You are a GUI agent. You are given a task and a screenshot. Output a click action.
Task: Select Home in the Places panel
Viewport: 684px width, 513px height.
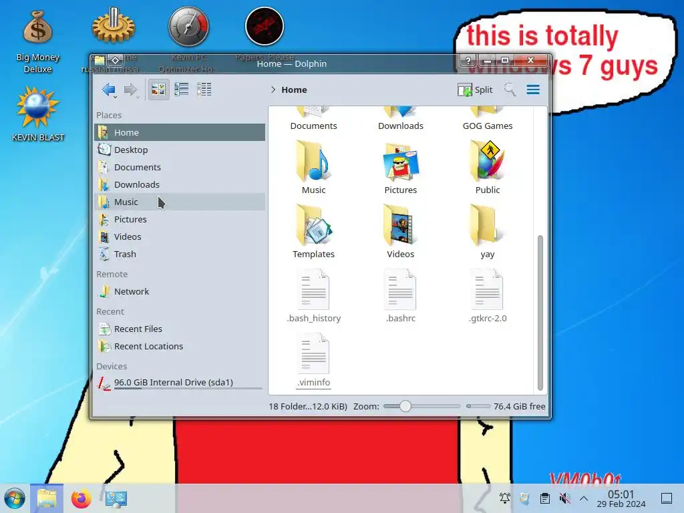[179, 132]
